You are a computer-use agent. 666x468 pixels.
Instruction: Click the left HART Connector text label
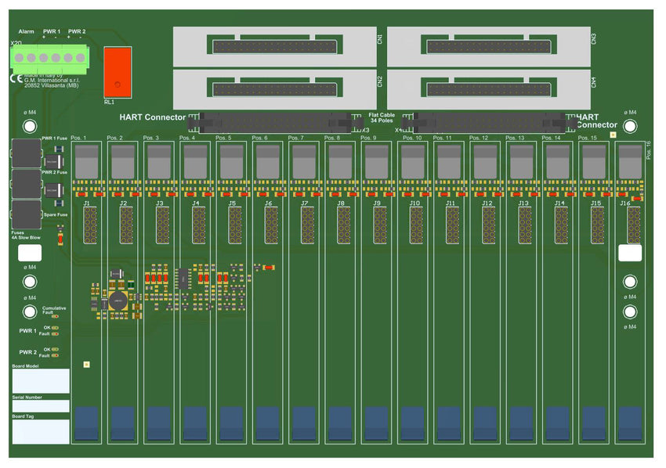coord(153,117)
